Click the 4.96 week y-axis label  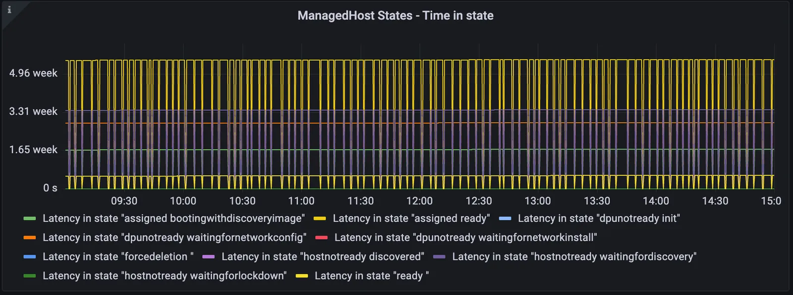tap(33, 73)
